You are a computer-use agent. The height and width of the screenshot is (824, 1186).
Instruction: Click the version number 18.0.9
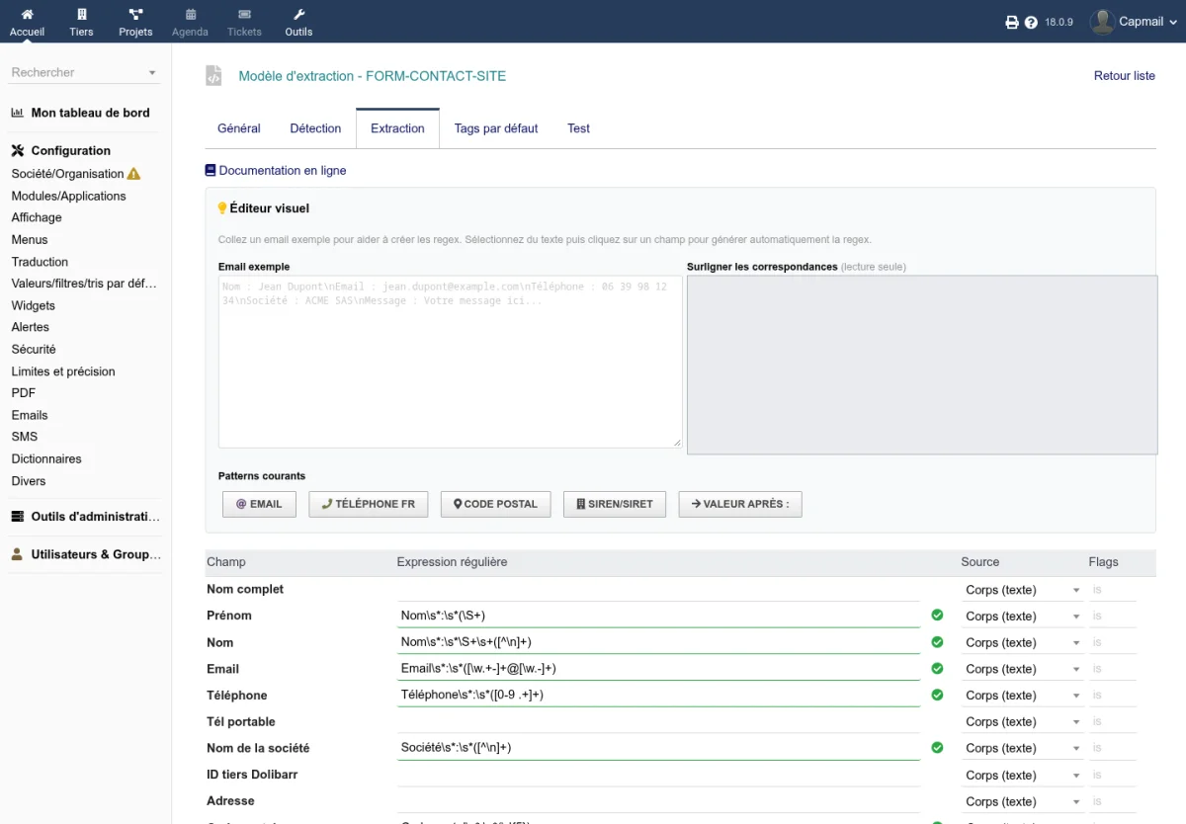pos(1059,22)
